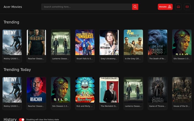Open Reacher poster in Trending row
194x121 pixels.
click(x=36, y=42)
